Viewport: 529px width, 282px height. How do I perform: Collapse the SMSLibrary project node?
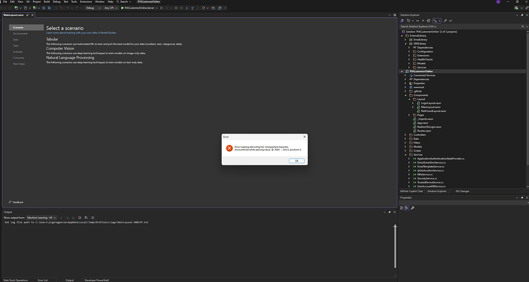pyautogui.click(x=406, y=44)
